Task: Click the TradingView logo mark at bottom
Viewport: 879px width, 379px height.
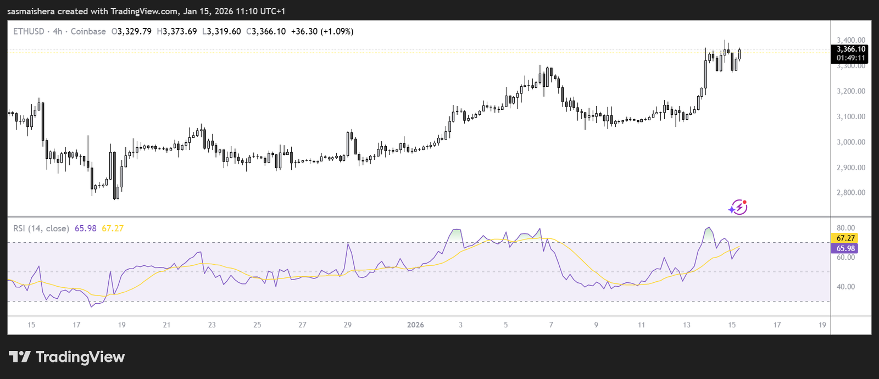Action: click(x=19, y=357)
